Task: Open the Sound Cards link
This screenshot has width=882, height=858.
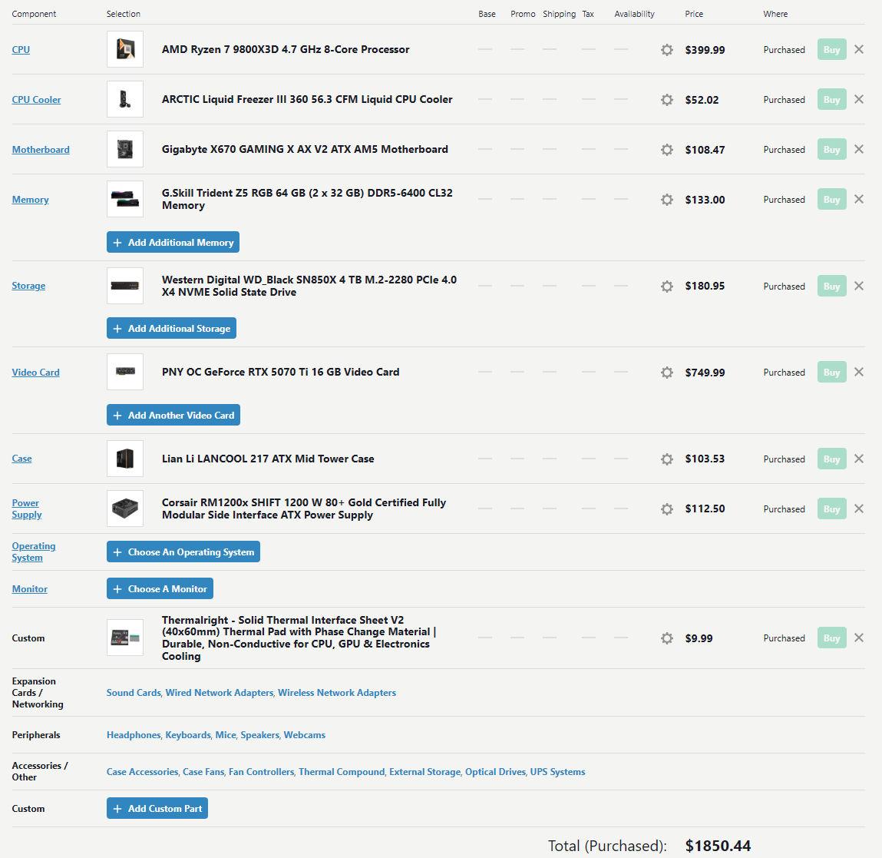Action: pyautogui.click(x=134, y=693)
